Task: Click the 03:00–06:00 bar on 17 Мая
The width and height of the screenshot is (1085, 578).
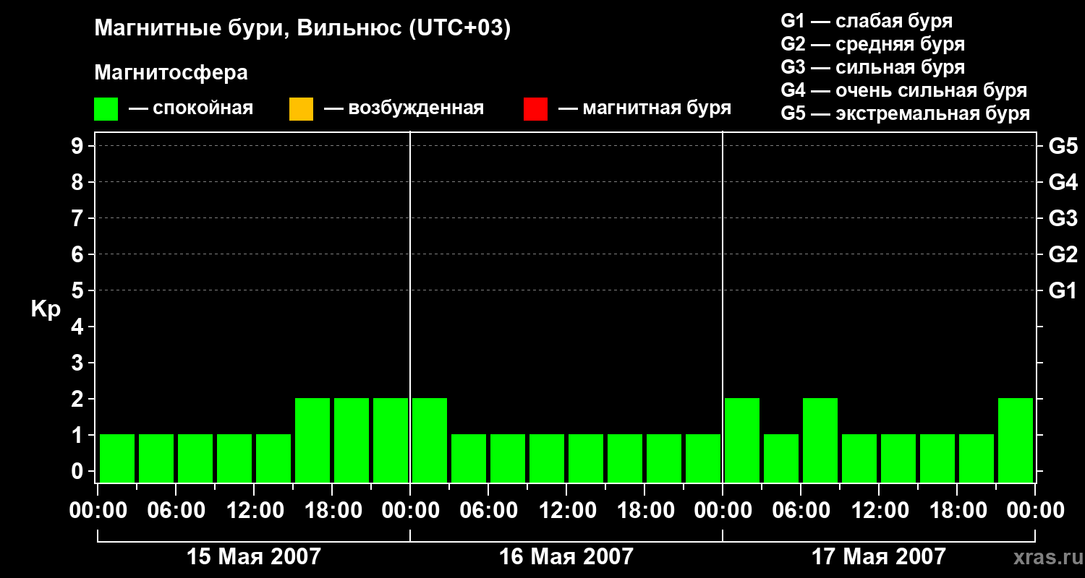Action: click(x=781, y=458)
